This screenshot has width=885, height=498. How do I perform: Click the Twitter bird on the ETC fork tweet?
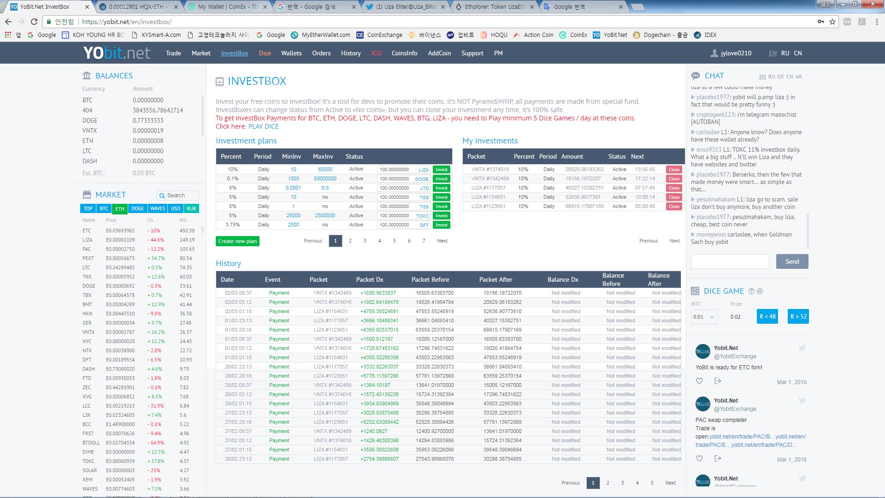(x=802, y=348)
